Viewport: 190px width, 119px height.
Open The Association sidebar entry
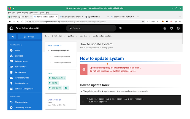pyautogui.click(x=21, y=102)
